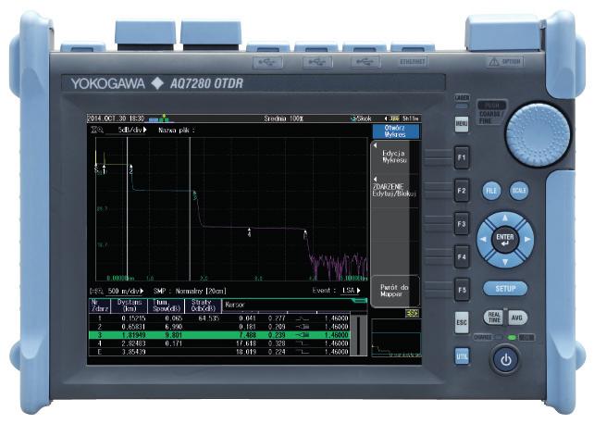The height and width of the screenshot is (424, 594).
Task: Click the MENU key
Action: click(462, 124)
